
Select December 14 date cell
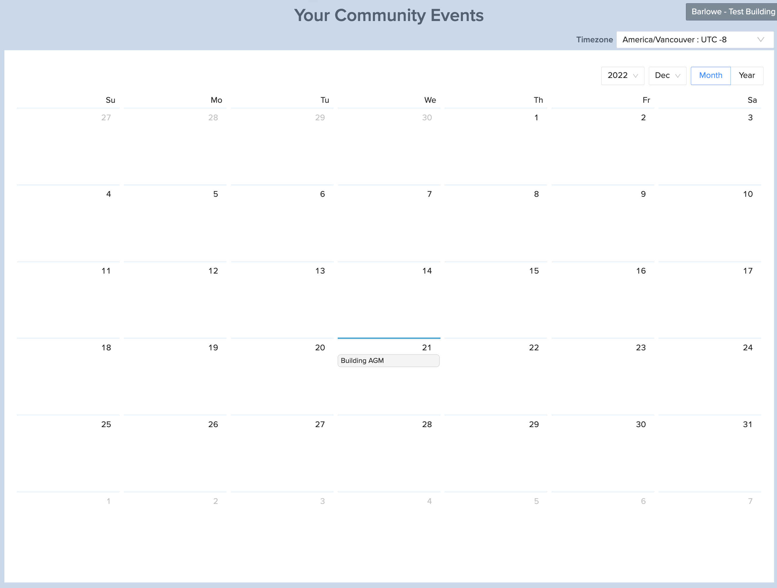[389, 299]
